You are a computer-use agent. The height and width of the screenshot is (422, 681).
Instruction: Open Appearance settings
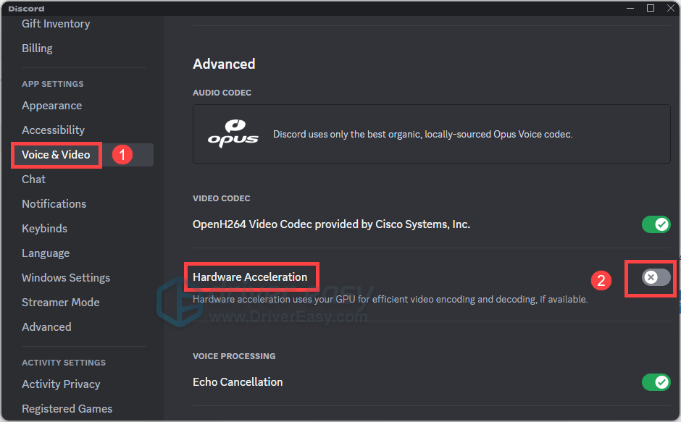click(51, 106)
